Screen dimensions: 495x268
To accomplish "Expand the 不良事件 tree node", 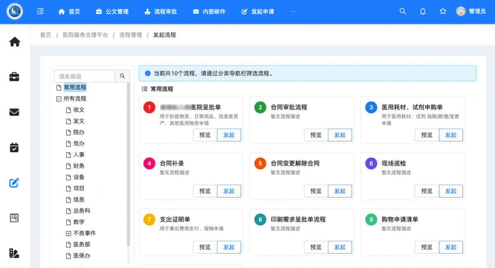I will [x=68, y=233].
